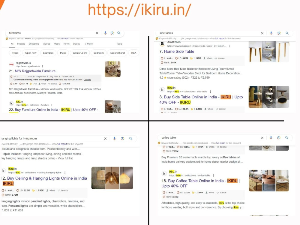Open options menu for rajgarhwala.in result

pos(42,66)
